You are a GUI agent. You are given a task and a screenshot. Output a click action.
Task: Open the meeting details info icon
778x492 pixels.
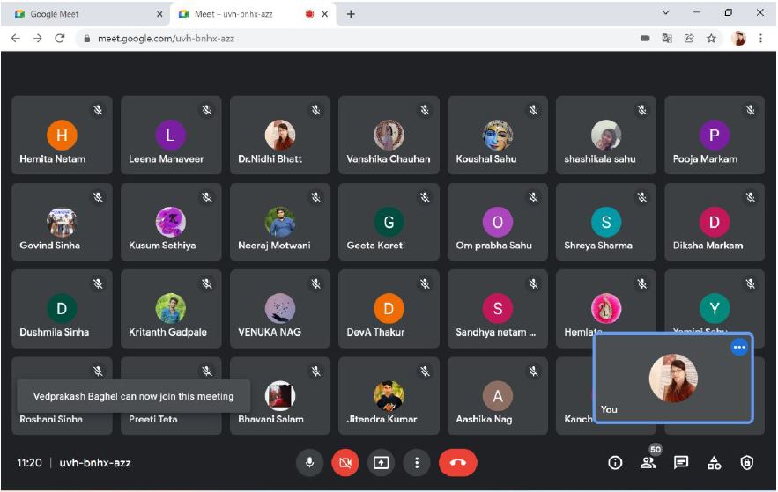[x=615, y=462]
